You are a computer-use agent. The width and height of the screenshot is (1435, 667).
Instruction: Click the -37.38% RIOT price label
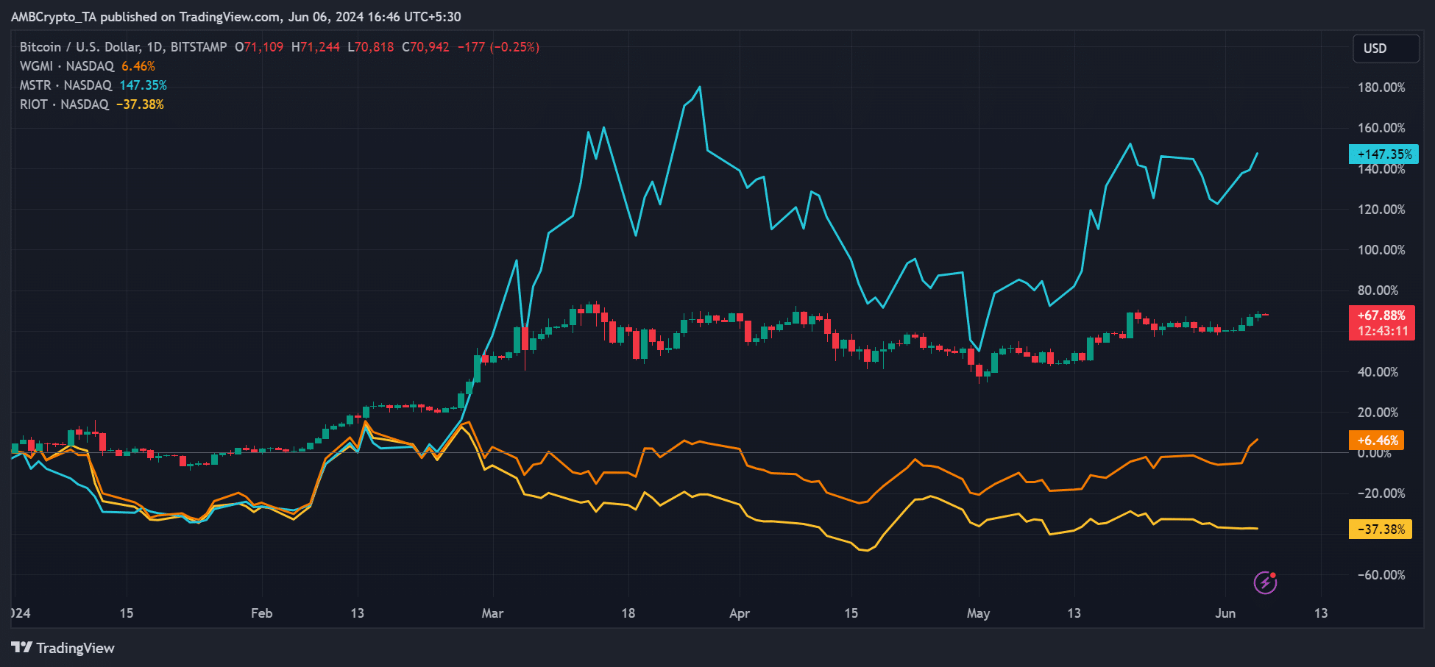pos(1380,529)
